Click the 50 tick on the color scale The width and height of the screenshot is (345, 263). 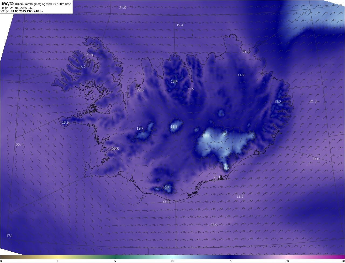343,261
